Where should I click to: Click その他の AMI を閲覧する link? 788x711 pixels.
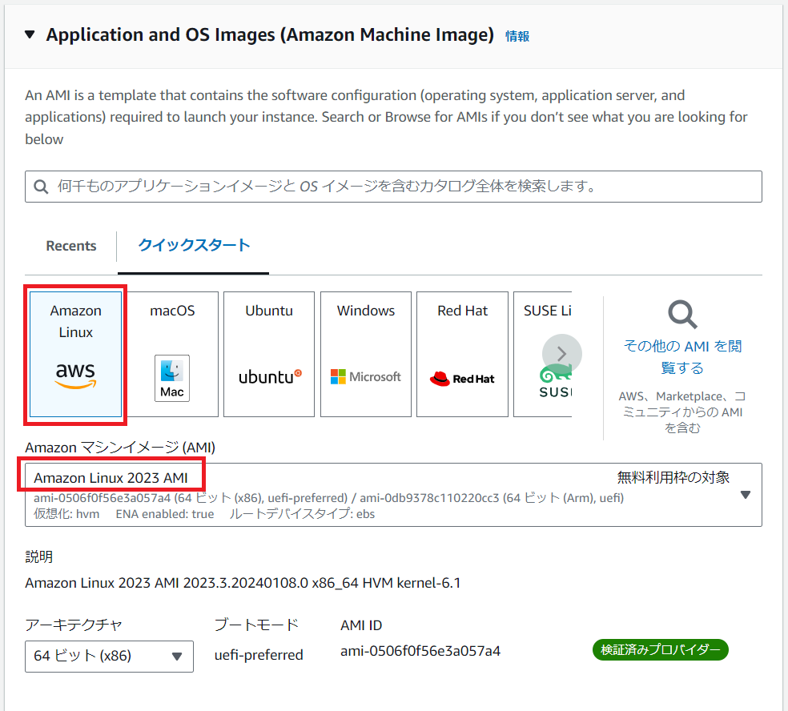[682, 355]
